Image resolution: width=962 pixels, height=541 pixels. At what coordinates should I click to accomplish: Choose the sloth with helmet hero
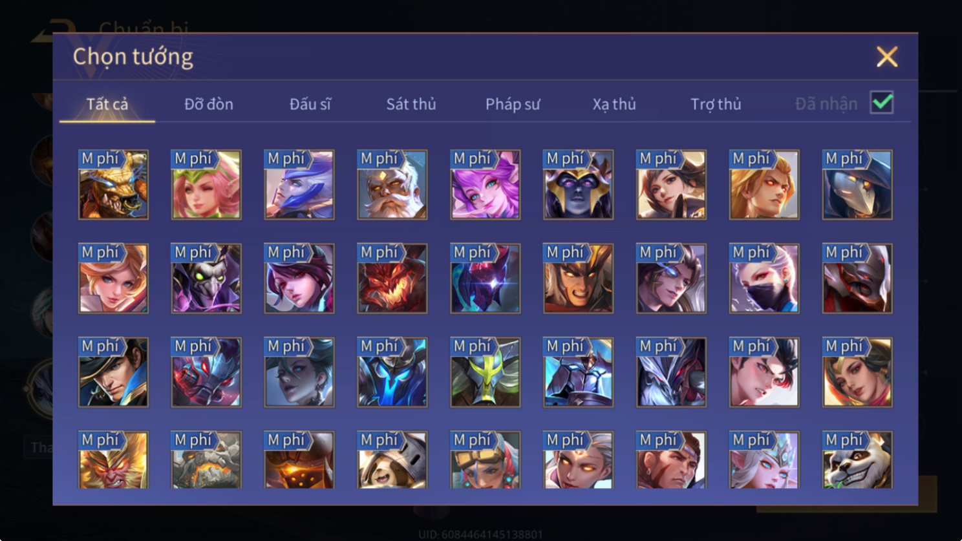392,460
